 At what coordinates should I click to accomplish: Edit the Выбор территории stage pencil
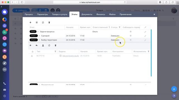[x=145, y=40]
